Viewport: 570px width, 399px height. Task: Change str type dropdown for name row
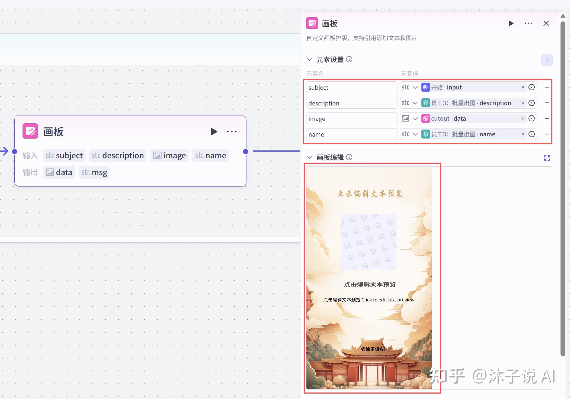coord(409,134)
